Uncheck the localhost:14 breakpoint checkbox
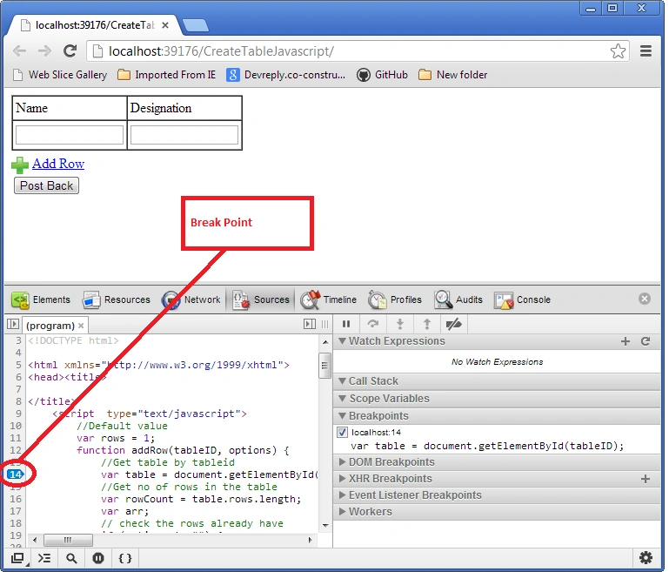Image resolution: width=669 pixels, height=572 pixels. coord(342,432)
